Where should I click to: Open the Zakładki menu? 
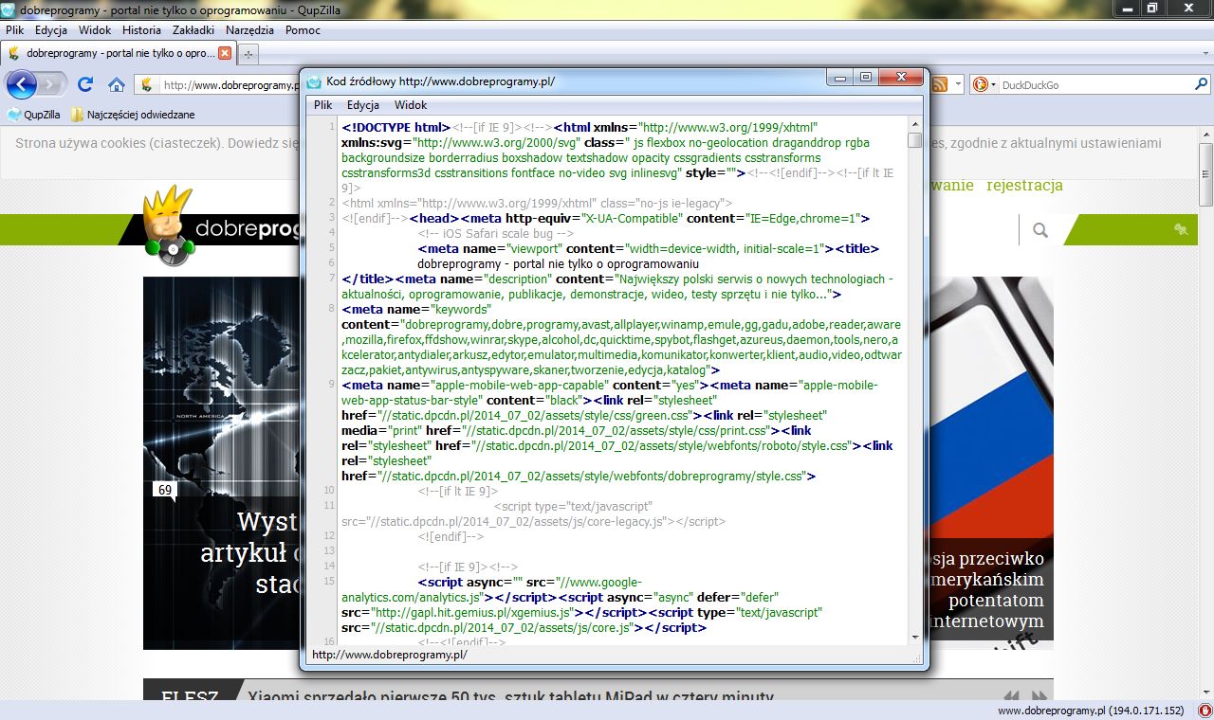pyautogui.click(x=193, y=30)
